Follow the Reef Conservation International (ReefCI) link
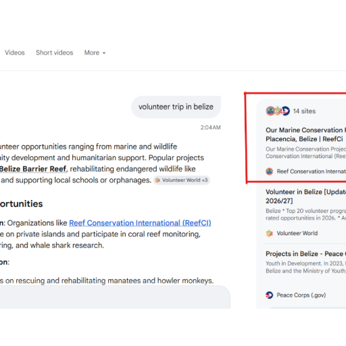This screenshot has width=346, height=346. (x=140, y=223)
